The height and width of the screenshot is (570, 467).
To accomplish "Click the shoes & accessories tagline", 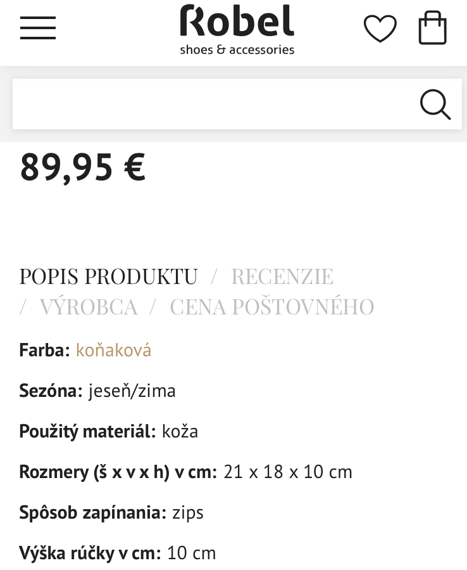I will (237, 49).
